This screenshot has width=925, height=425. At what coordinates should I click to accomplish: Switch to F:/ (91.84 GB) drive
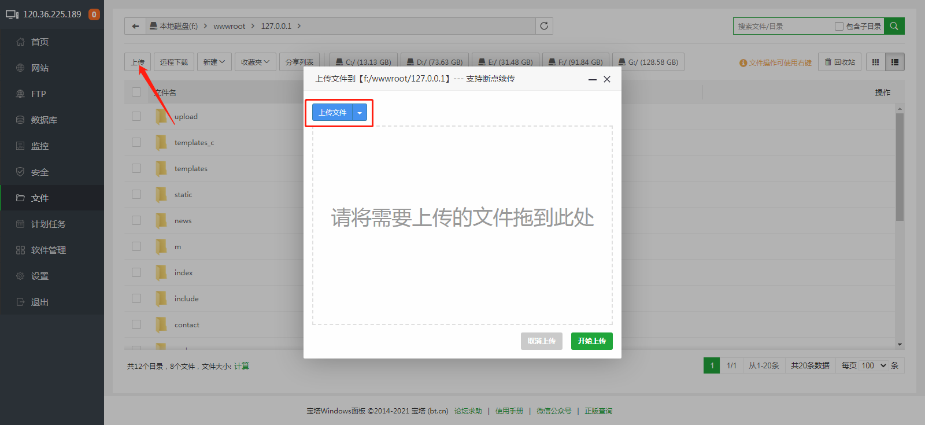pyautogui.click(x=576, y=62)
